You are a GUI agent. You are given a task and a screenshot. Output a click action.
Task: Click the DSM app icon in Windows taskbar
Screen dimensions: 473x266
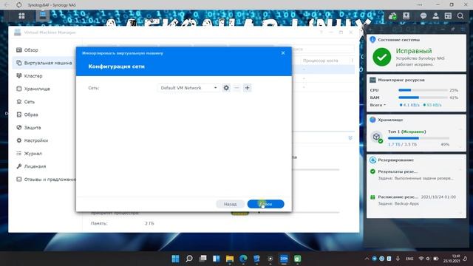(x=284, y=259)
